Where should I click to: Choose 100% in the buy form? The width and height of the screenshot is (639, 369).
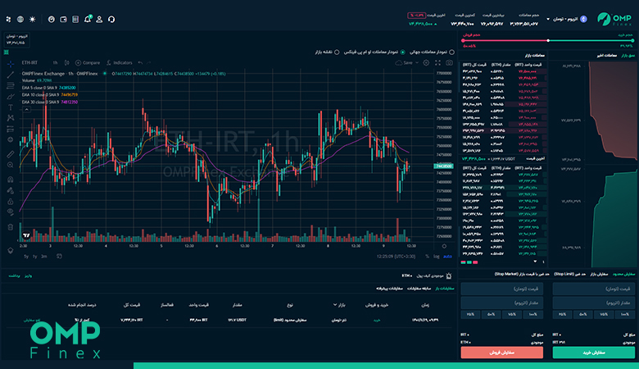pyautogui.click(x=625, y=314)
